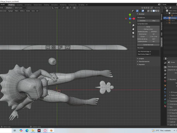Open the Object Constraints properties tab
The image size is (177, 133).
click(x=165, y=99)
